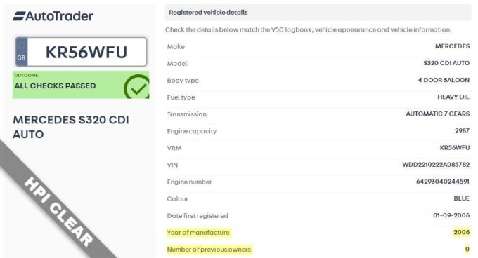Click the AutoTrader logo
Viewport: 478px width, 258px height.
pos(53,16)
